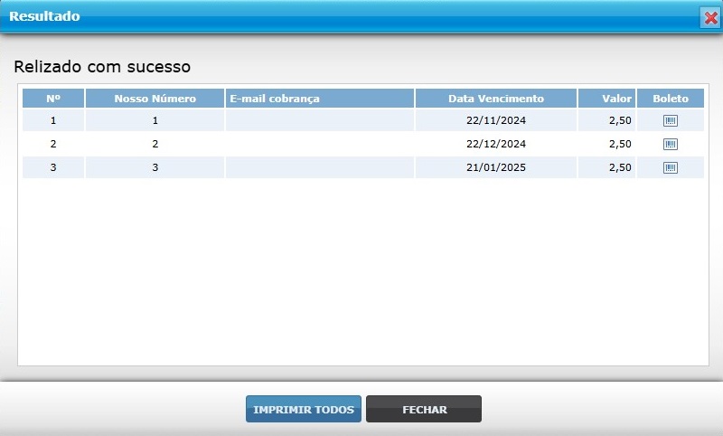Click the IMPRIMIR TODOS button

(x=304, y=409)
